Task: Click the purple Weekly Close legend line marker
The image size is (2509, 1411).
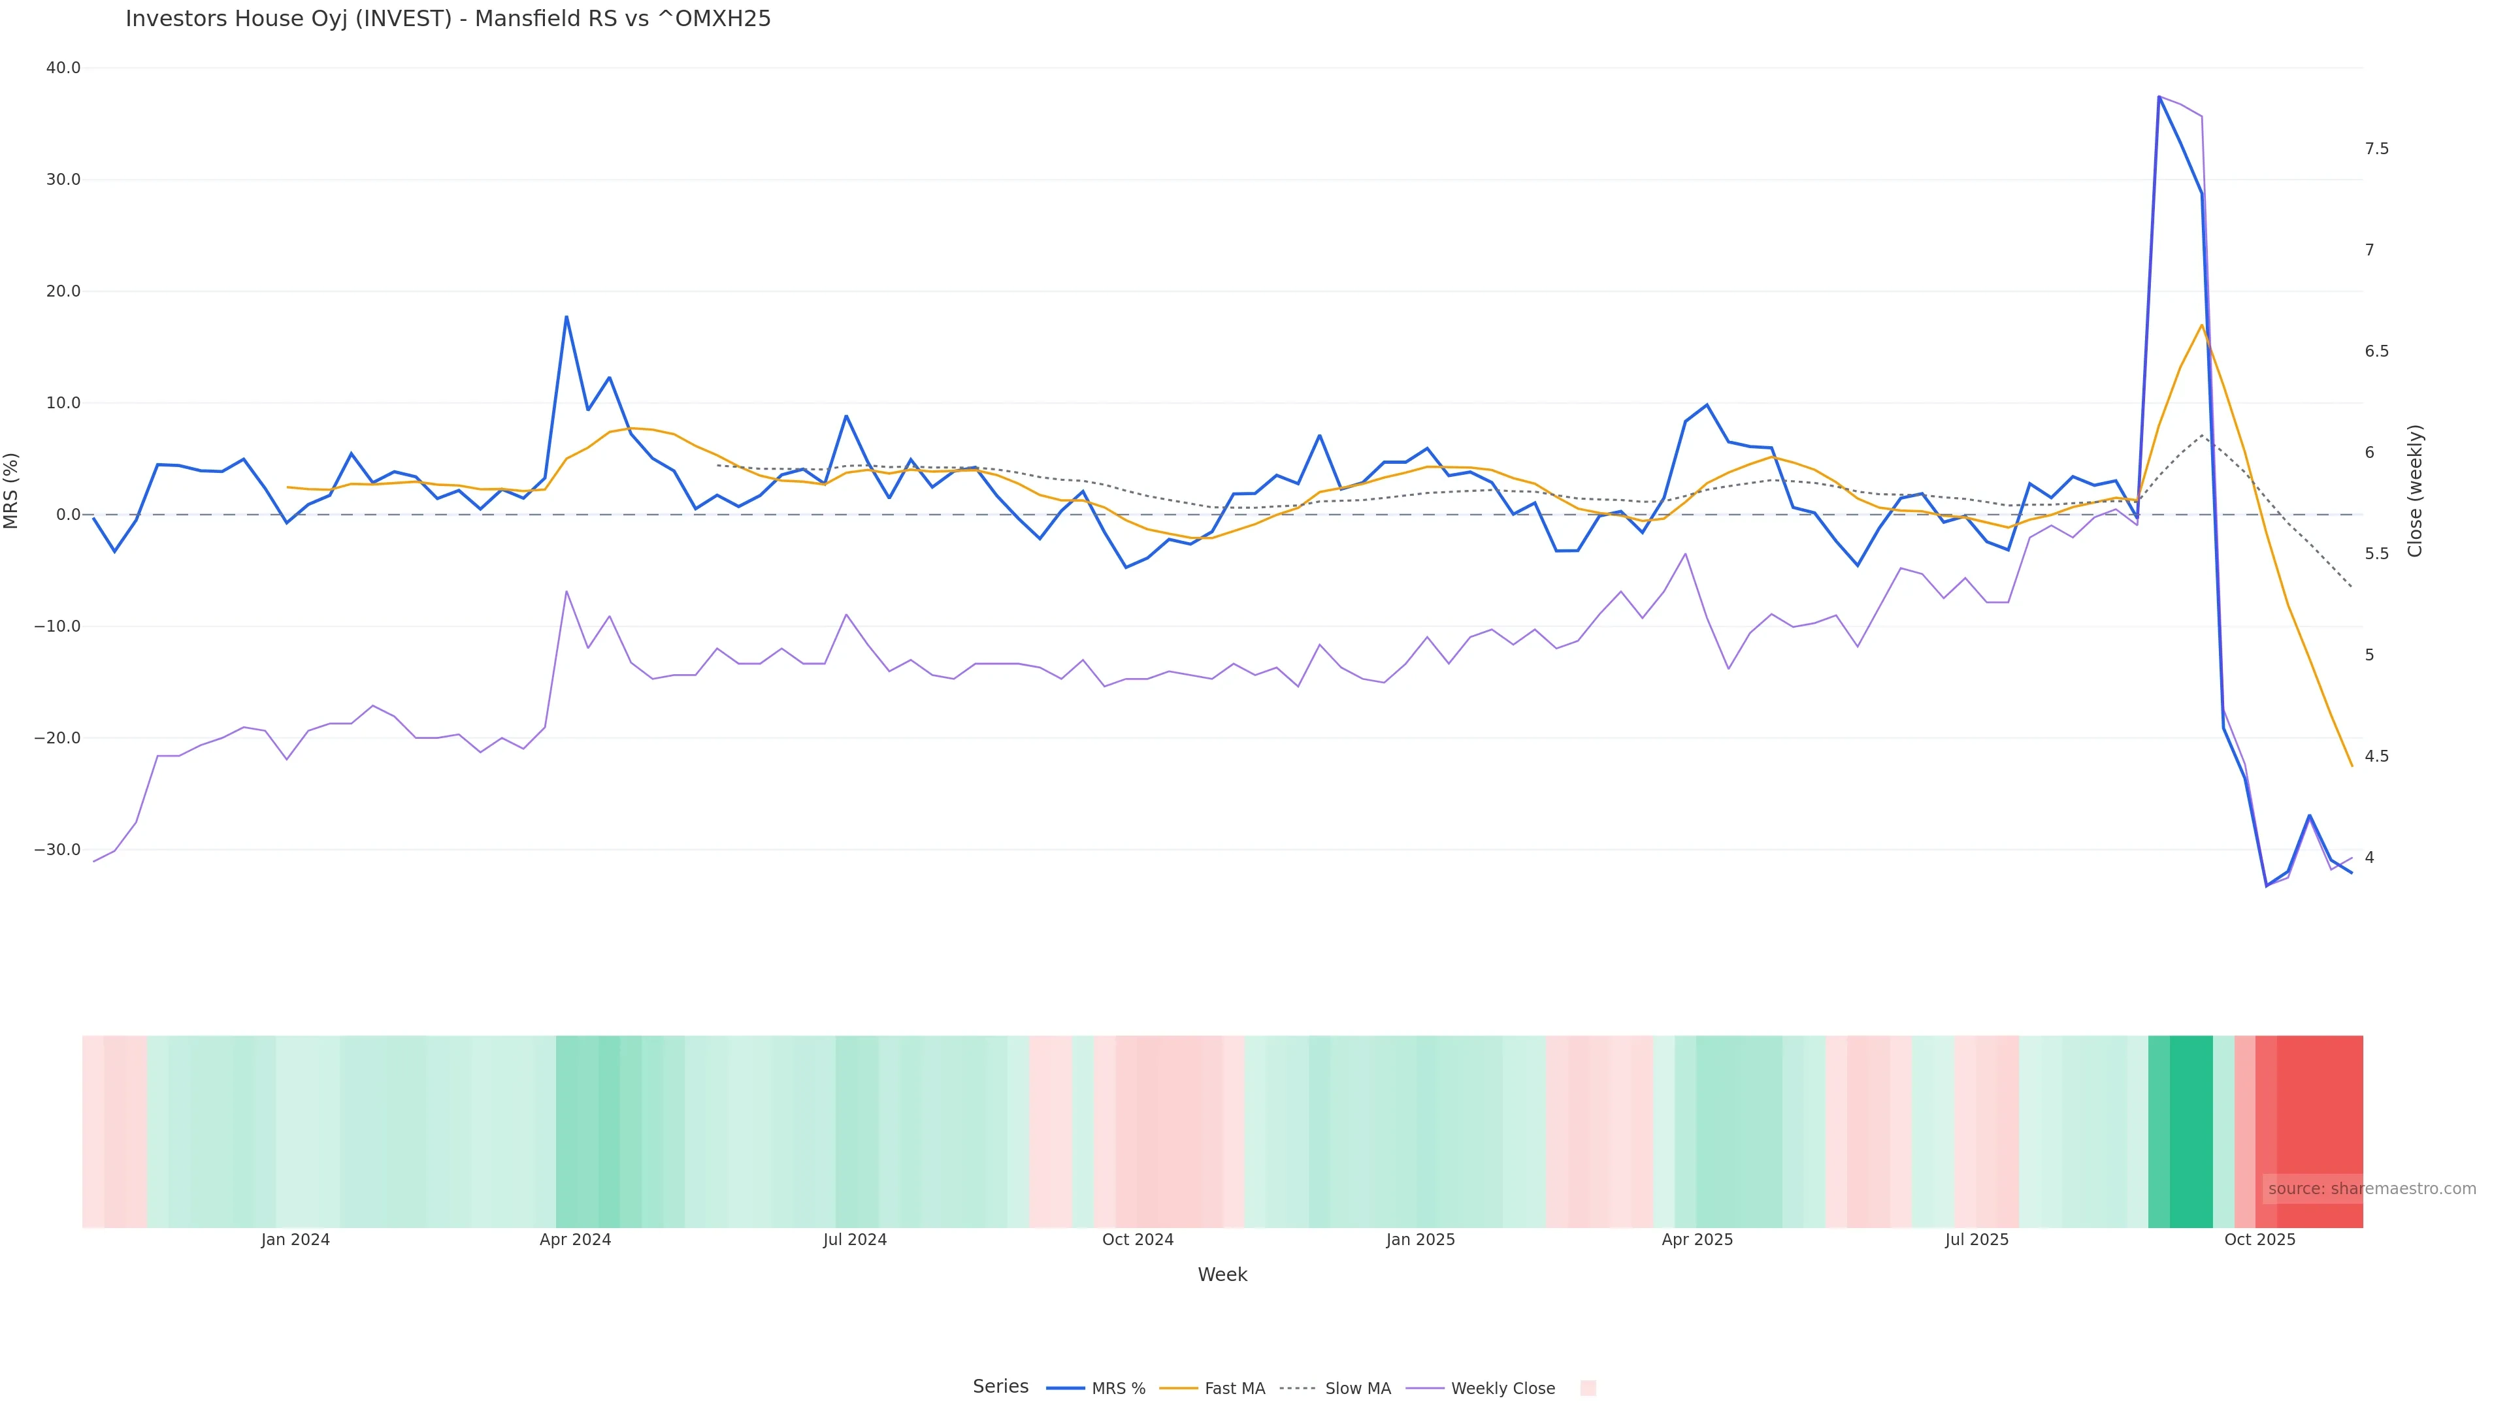Action: click(1424, 1389)
